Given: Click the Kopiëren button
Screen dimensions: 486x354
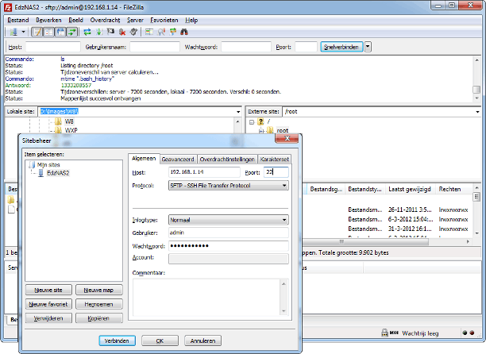Looking at the screenshot, I should tap(99, 318).
